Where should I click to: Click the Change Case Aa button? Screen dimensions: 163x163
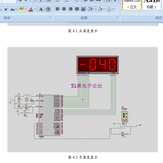13,9
